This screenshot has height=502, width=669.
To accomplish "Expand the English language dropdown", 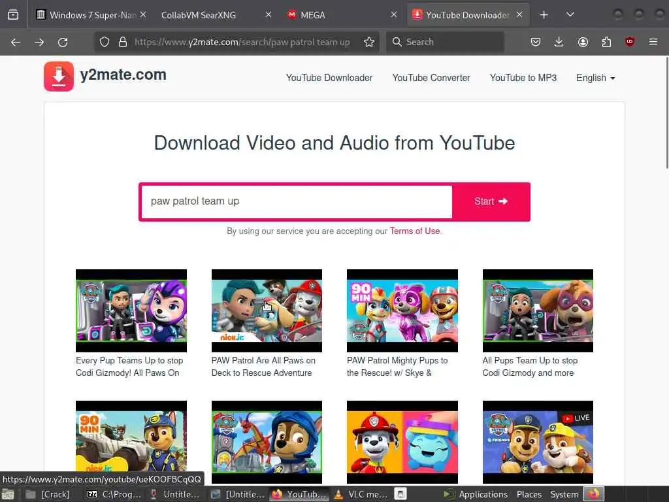I will (596, 78).
